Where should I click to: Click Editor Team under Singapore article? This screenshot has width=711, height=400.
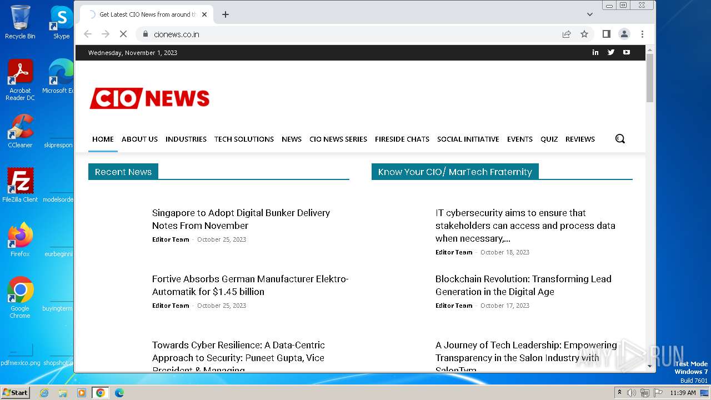point(171,239)
